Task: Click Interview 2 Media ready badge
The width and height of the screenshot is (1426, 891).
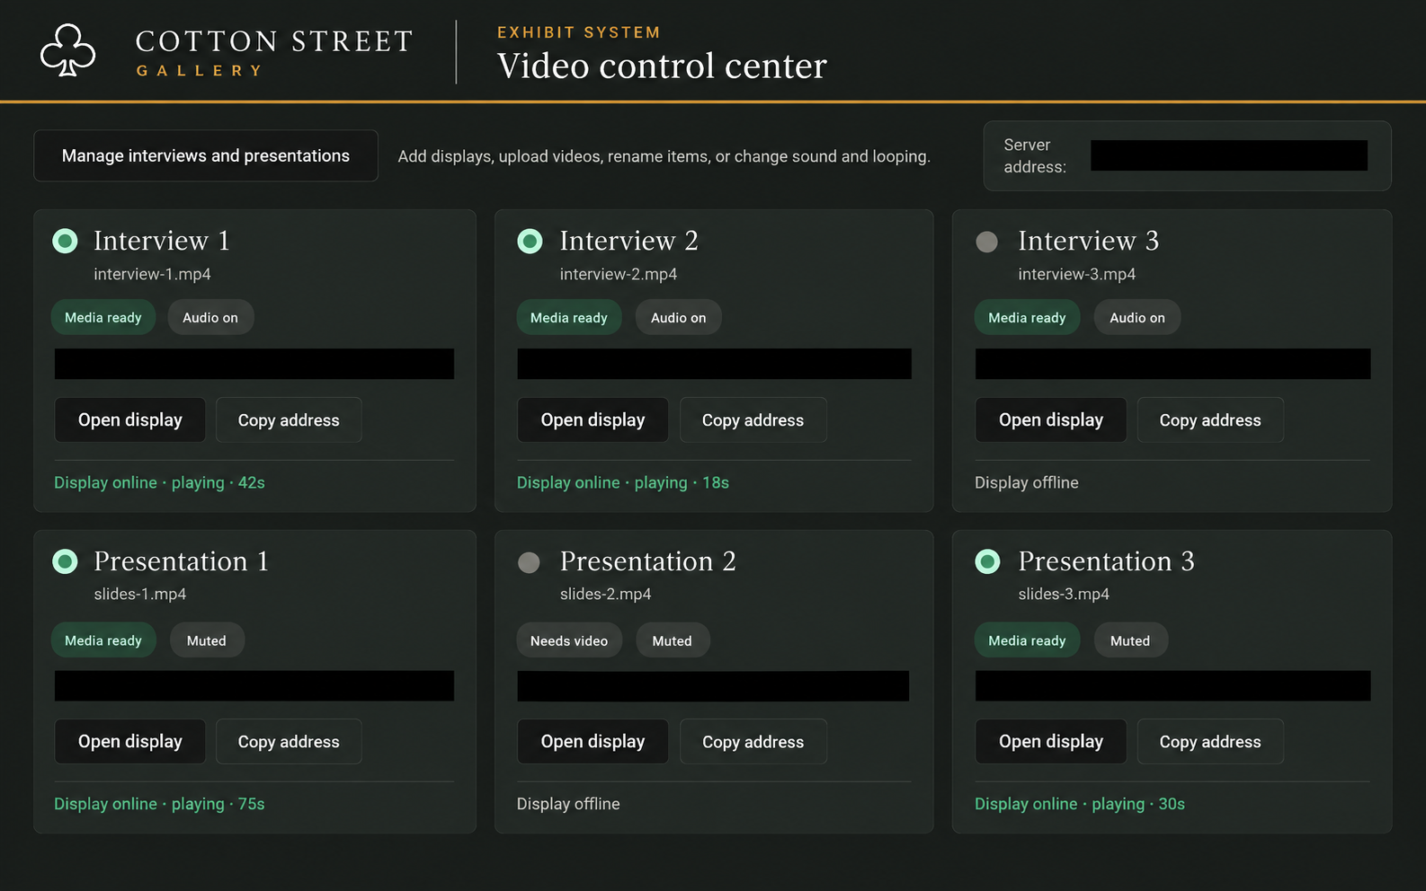Action: 569,317
